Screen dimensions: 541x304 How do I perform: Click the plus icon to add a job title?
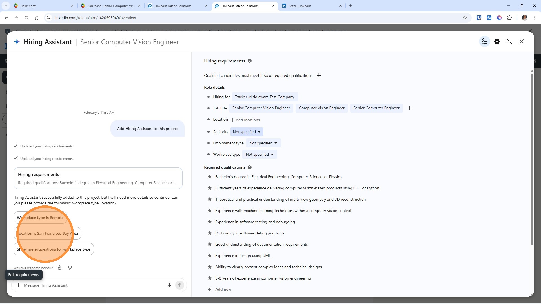pos(410,108)
